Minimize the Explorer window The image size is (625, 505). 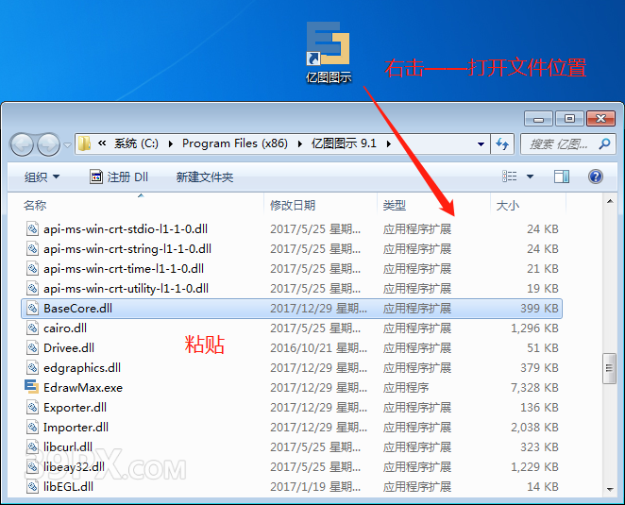coord(538,119)
